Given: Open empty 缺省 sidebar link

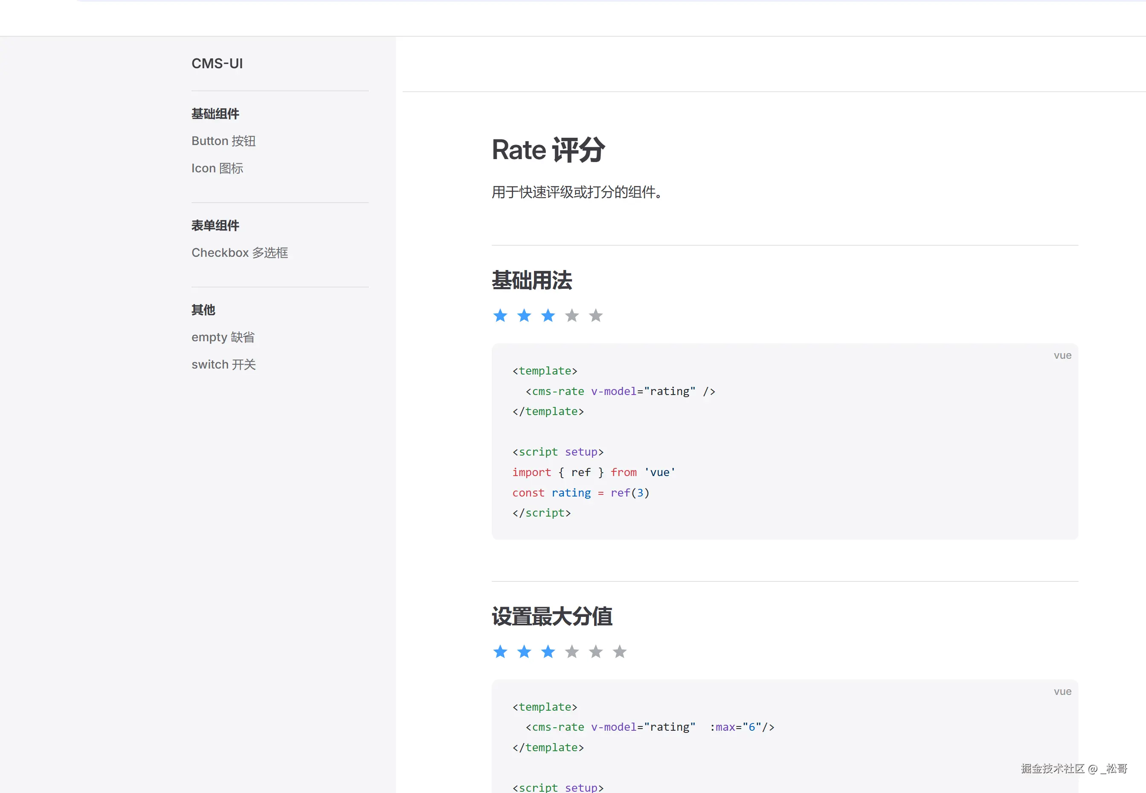Looking at the screenshot, I should (223, 337).
